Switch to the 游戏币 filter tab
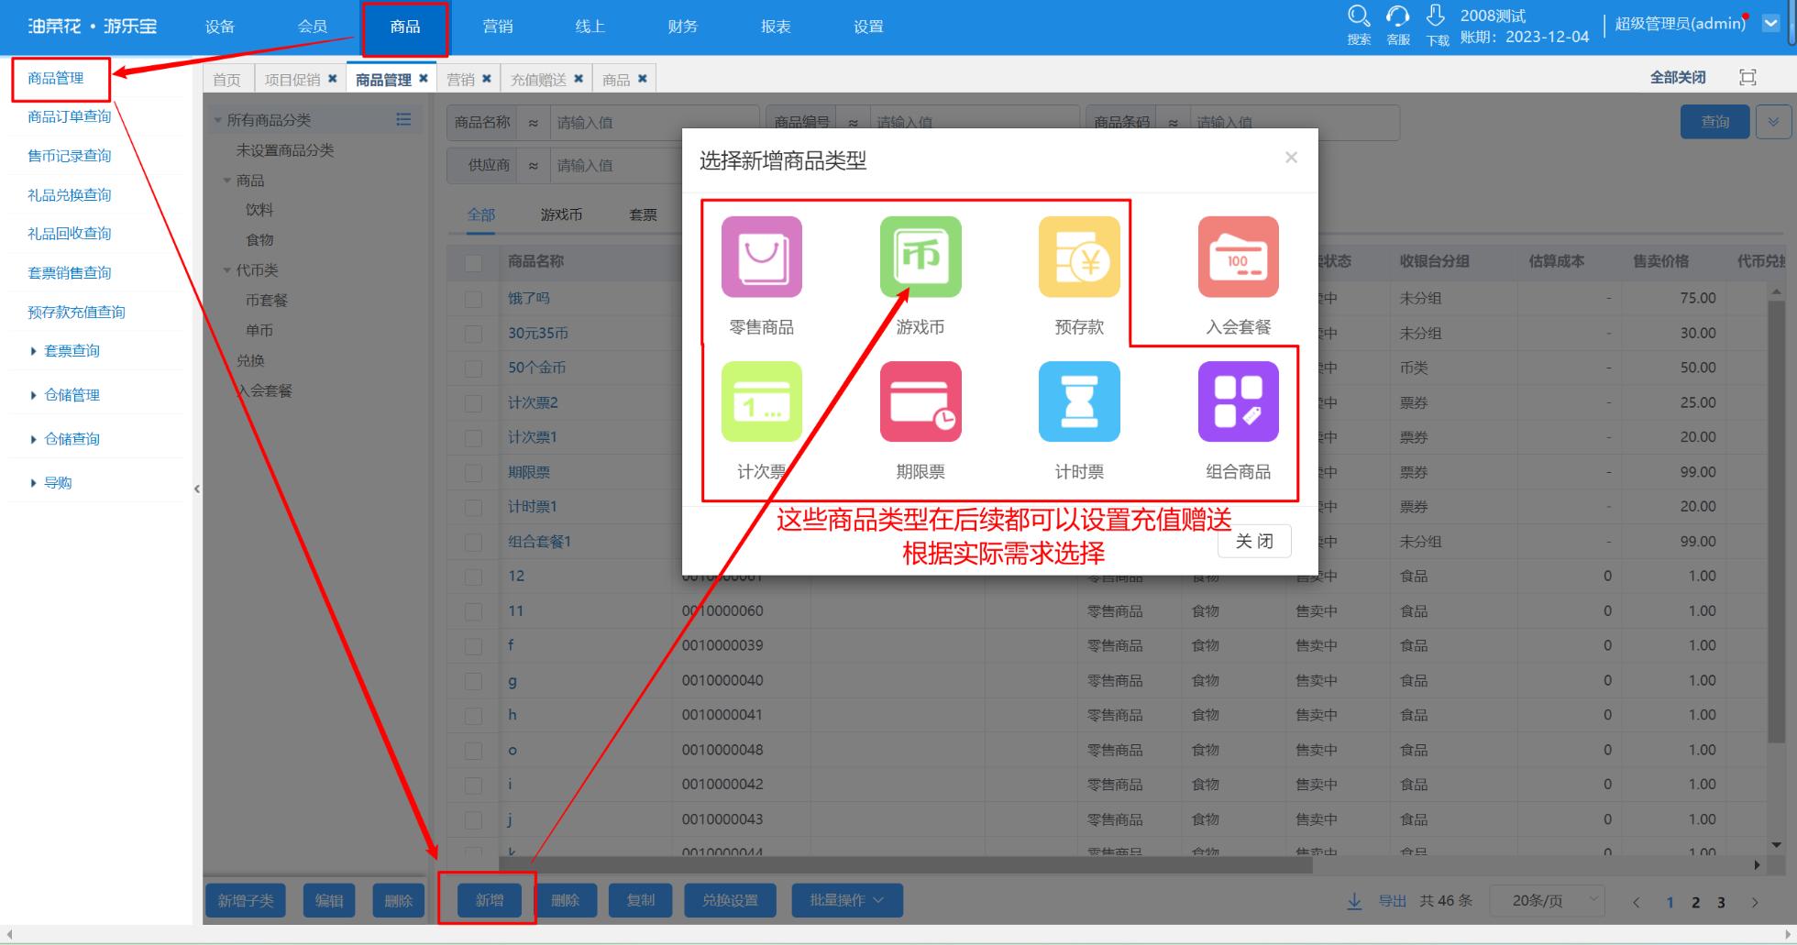Viewport: 1797px width, 945px height. pos(561,214)
